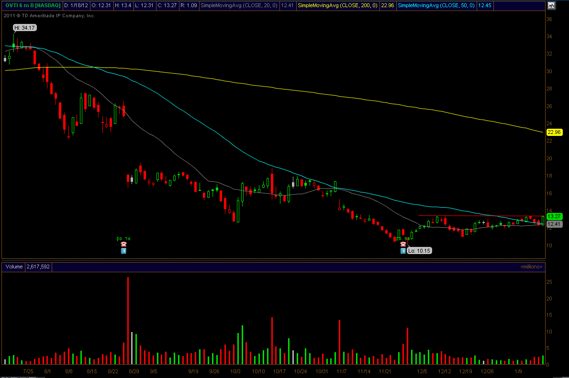This screenshot has height=378, width=569.
Task: Click the 15 label on the volume axis
Action: [x=549, y=315]
